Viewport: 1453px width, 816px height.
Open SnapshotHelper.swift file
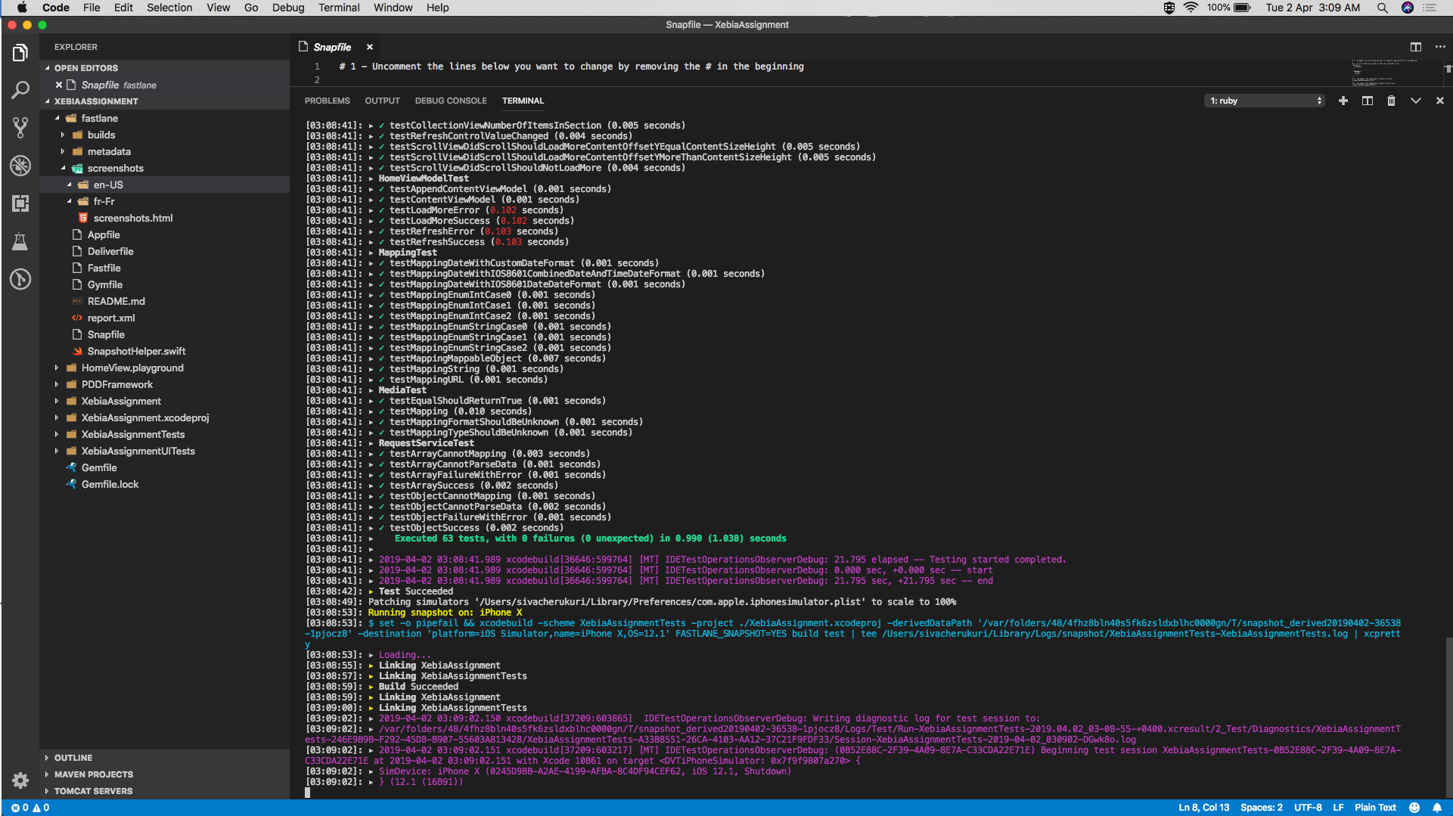164,351
